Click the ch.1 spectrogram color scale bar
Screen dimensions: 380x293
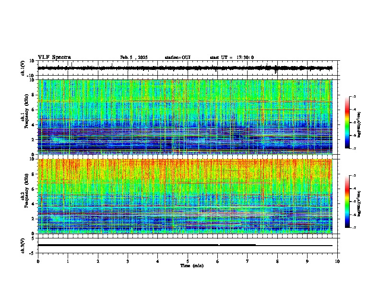point(347,123)
